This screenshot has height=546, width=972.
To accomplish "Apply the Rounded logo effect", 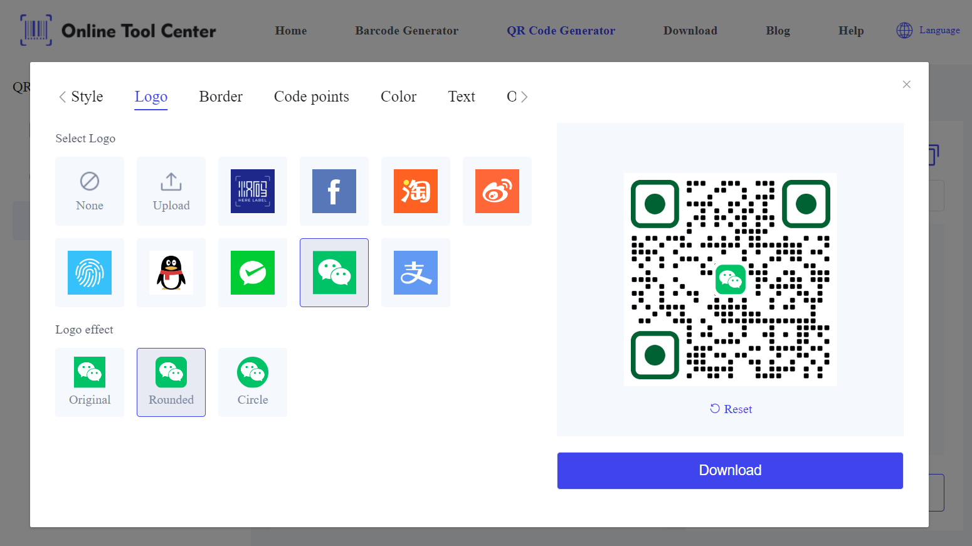I will [x=171, y=382].
